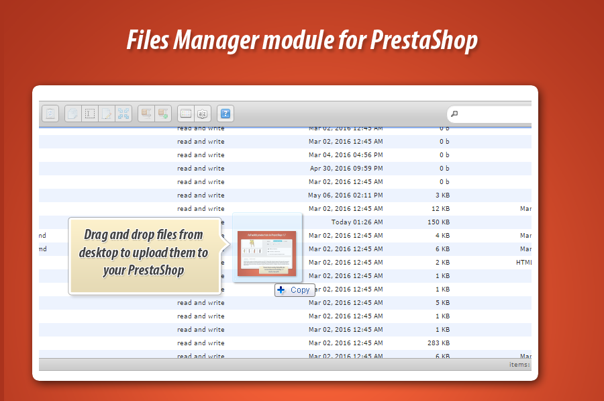Image resolution: width=604 pixels, height=401 pixels.
Task: Select the file sized 12 KB
Action: (440, 209)
